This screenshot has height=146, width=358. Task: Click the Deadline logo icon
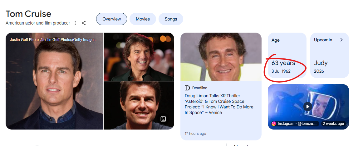point(187,88)
